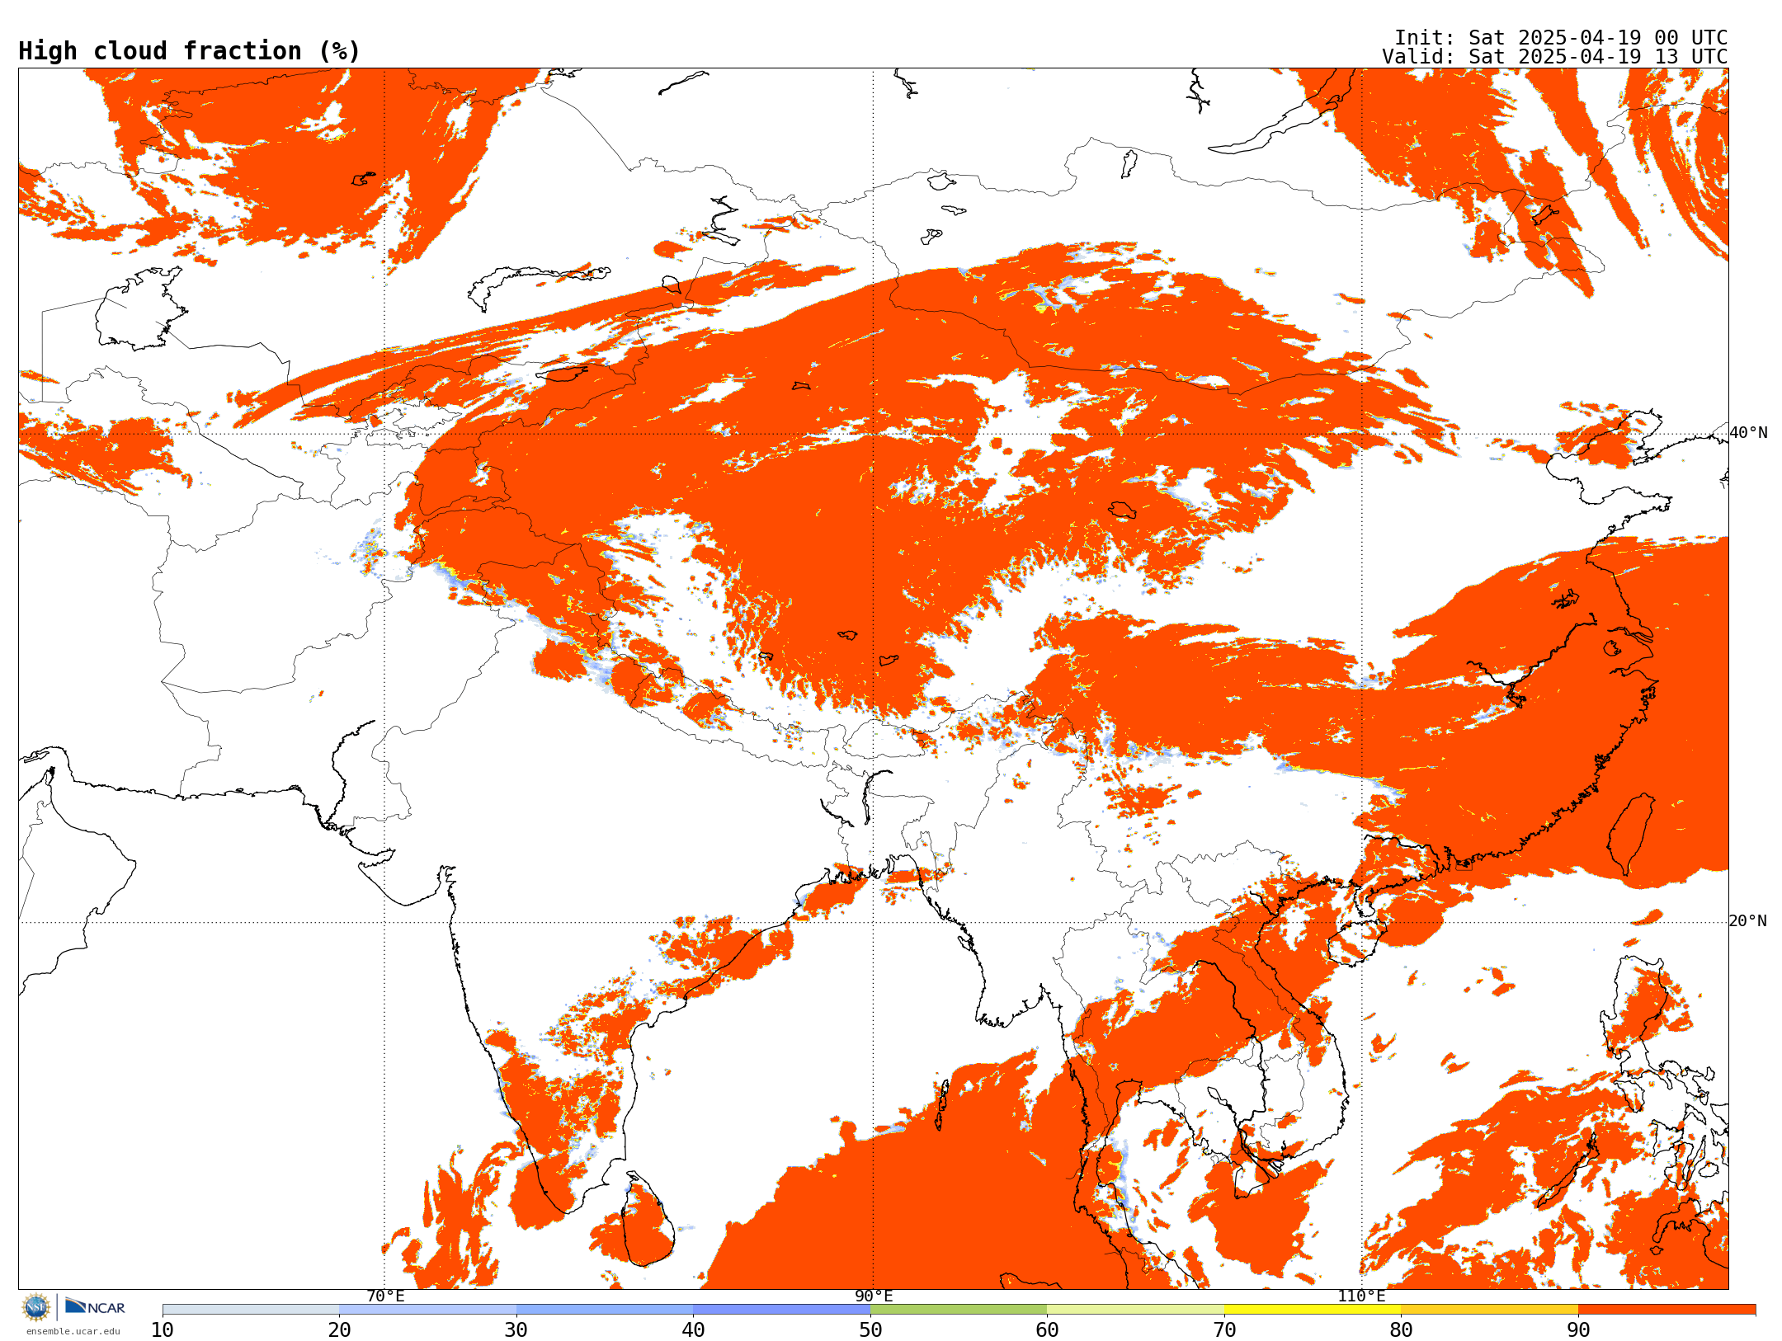Select the Valid: Sat 2025-04-19 13 UTC text
Viewport: 1782px width, 1341px height.
(x=1555, y=57)
